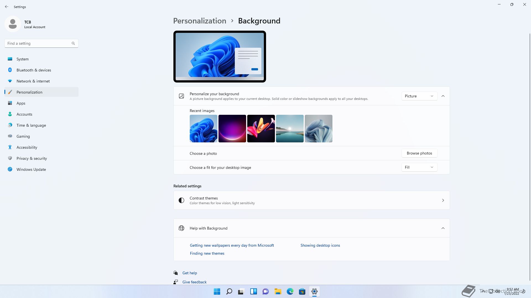Click the Apps icon in sidebar
531x298 pixels.
[x=10, y=103]
